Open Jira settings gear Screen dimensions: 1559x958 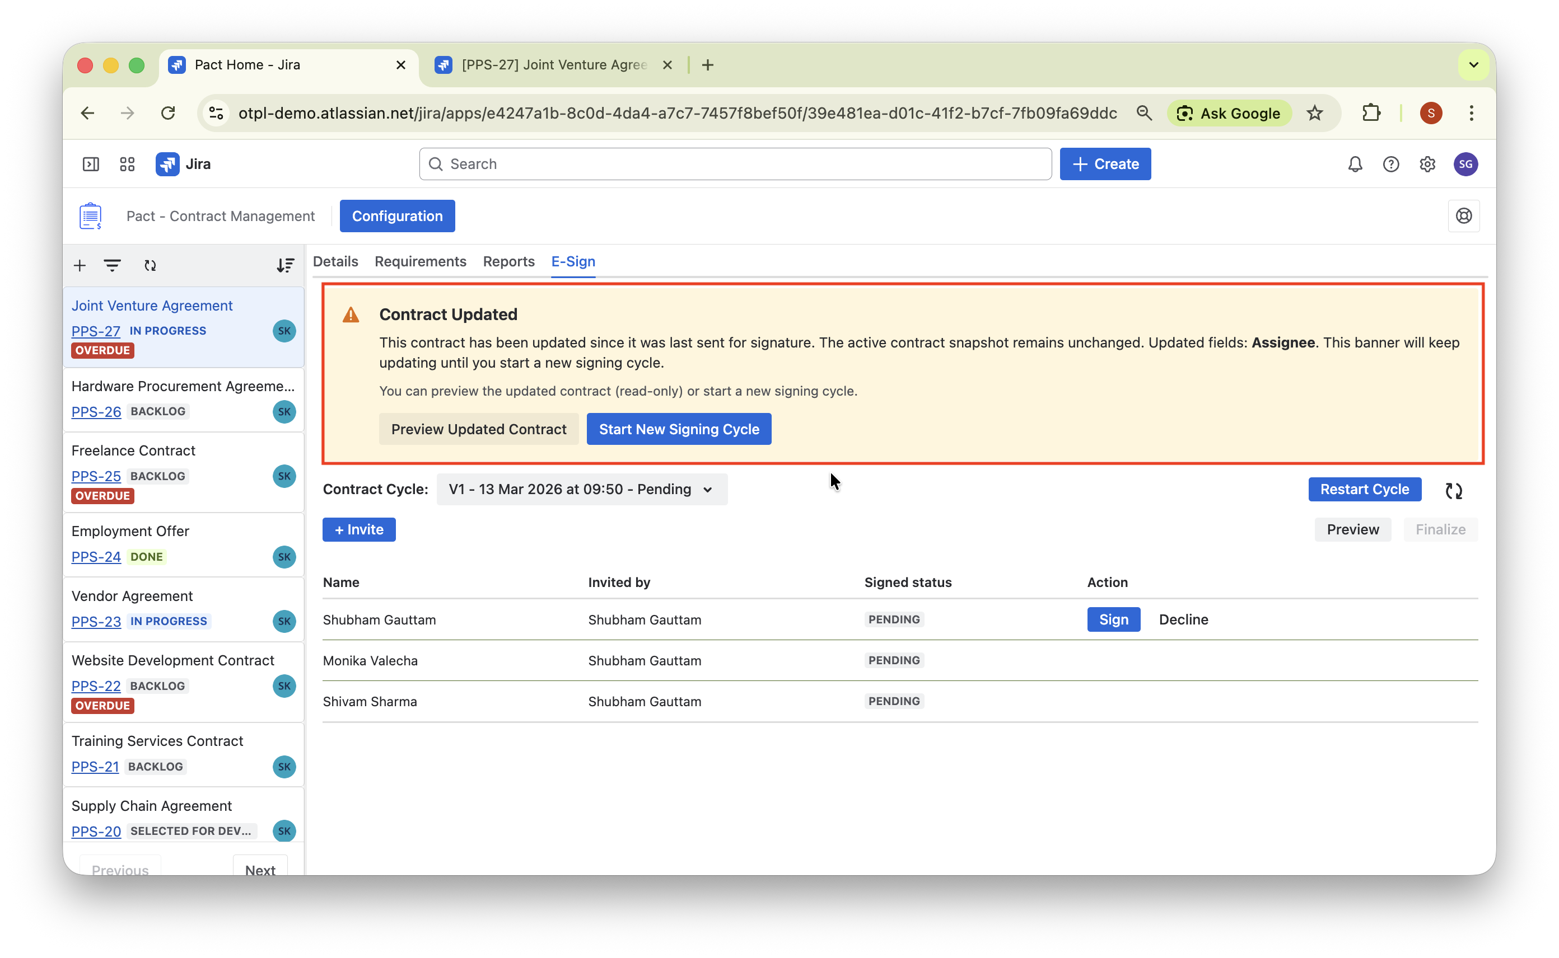click(x=1427, y=164)
